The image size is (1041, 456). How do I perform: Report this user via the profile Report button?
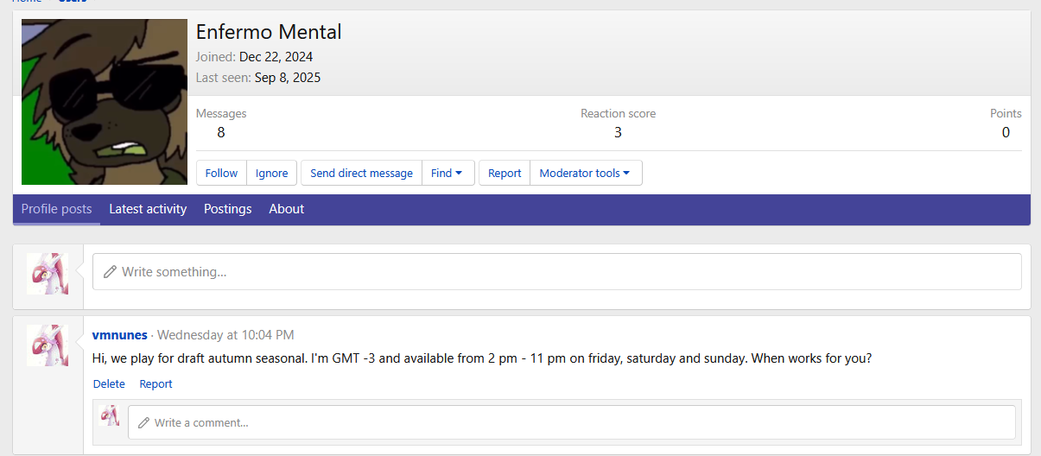click(x=505, y=173)
